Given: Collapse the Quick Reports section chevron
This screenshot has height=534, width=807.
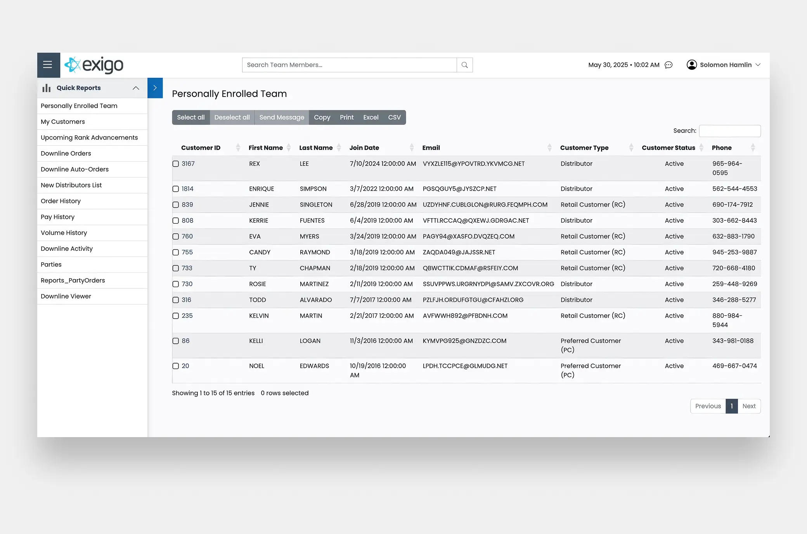Looking at the screenshot, I should coord(136,88).
